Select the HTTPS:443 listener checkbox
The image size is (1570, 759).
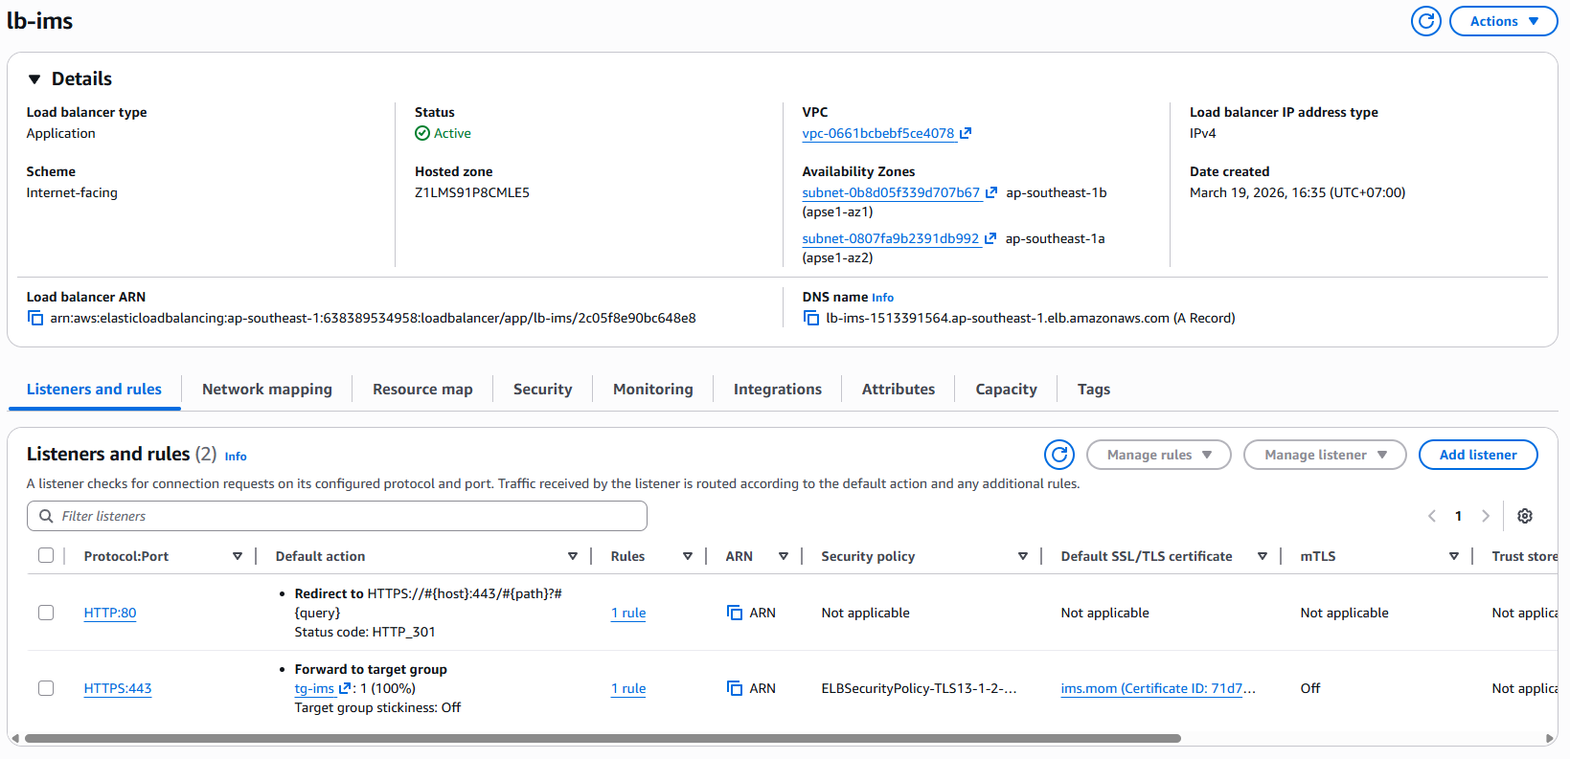point(46,687)
